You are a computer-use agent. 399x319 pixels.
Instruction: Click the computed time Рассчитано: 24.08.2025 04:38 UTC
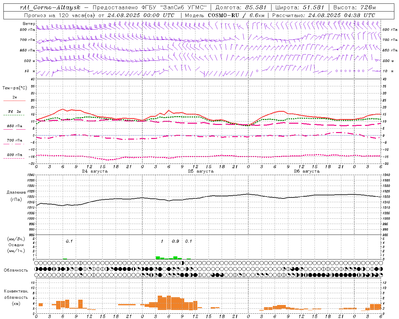(x=324, y=15)
